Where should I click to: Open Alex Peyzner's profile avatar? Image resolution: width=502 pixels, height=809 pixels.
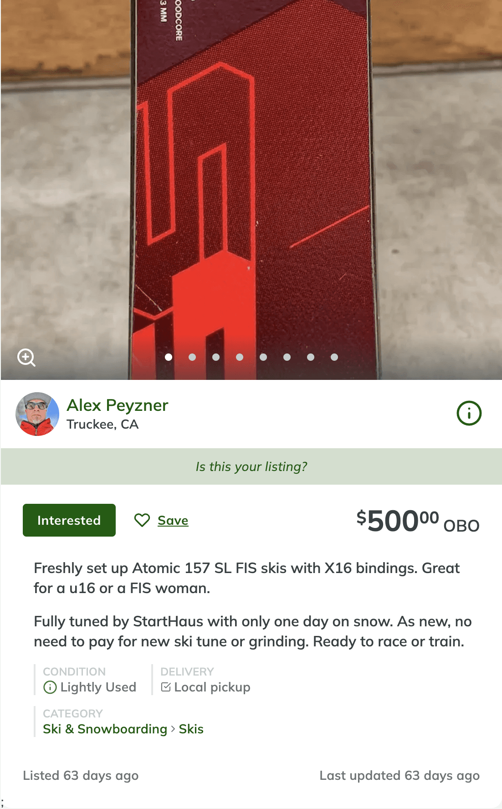[x=37, y=414]
